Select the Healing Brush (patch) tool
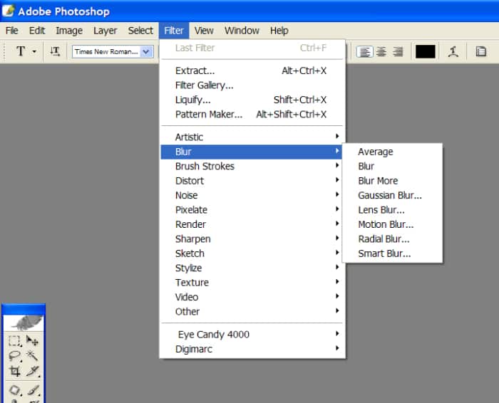499x403 pixels. (14, 390)
